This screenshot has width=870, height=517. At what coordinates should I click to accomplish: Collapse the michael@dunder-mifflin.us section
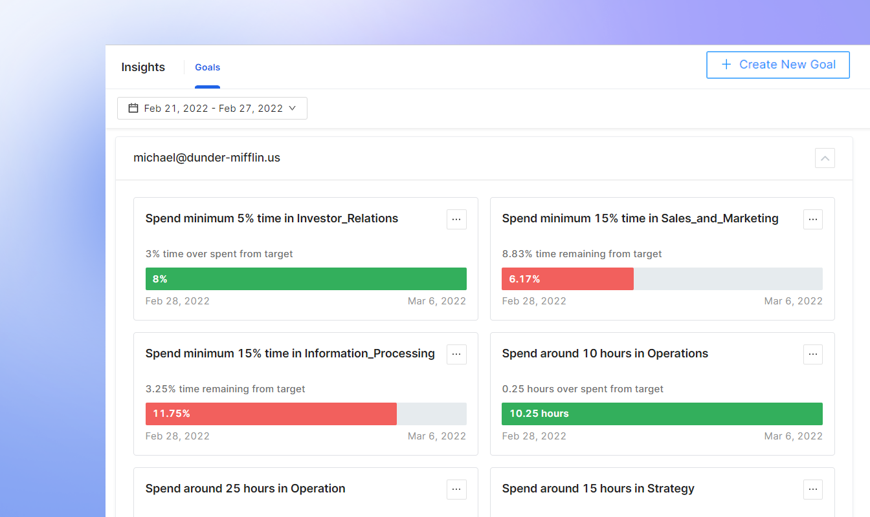(825, 158)
